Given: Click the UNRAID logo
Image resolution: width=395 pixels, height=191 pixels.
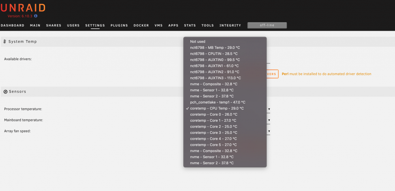Looking at the screenshot, I should click(x=23, y=8).
